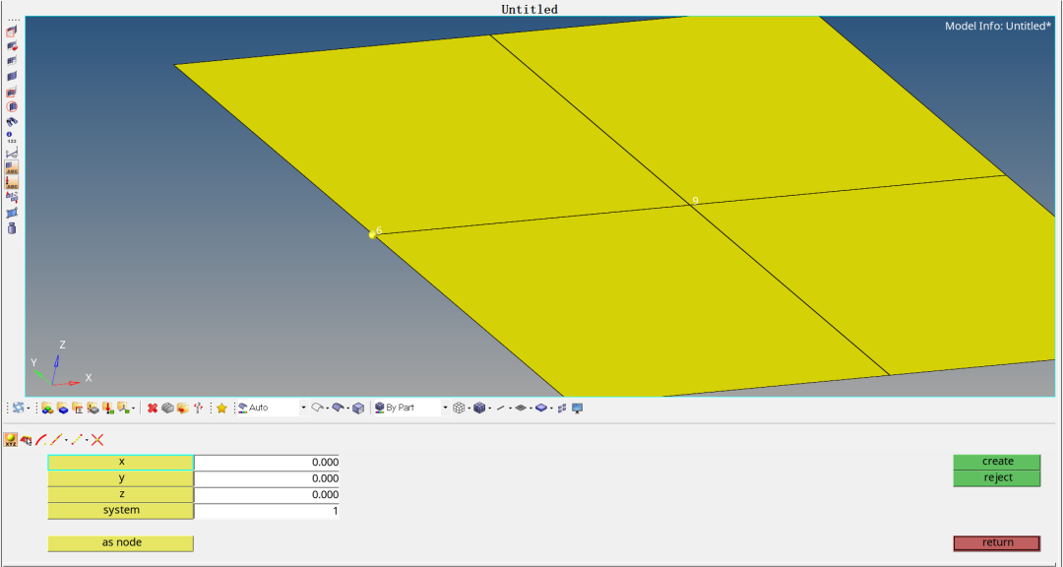Click the shaded blue cube display icon
This screenshot has height=567, width=1063.
(x=480, y=408)
